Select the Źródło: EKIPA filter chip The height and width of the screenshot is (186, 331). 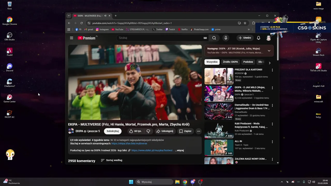coord(230,62)
